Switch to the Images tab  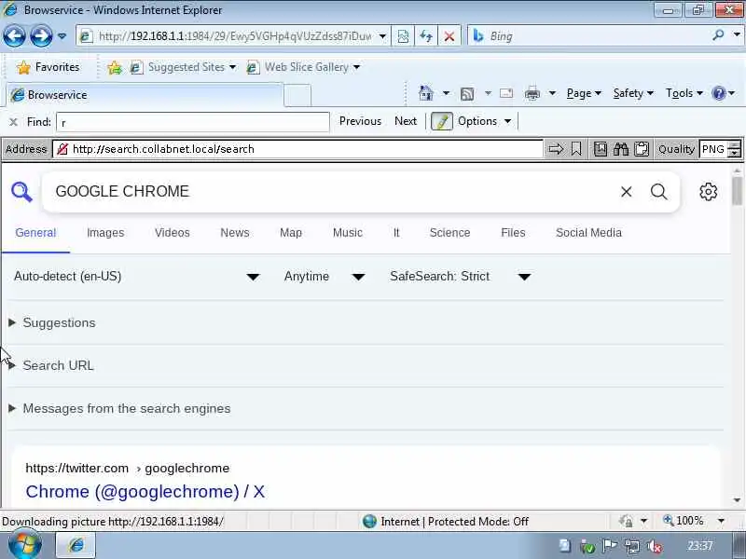point(105,233)
